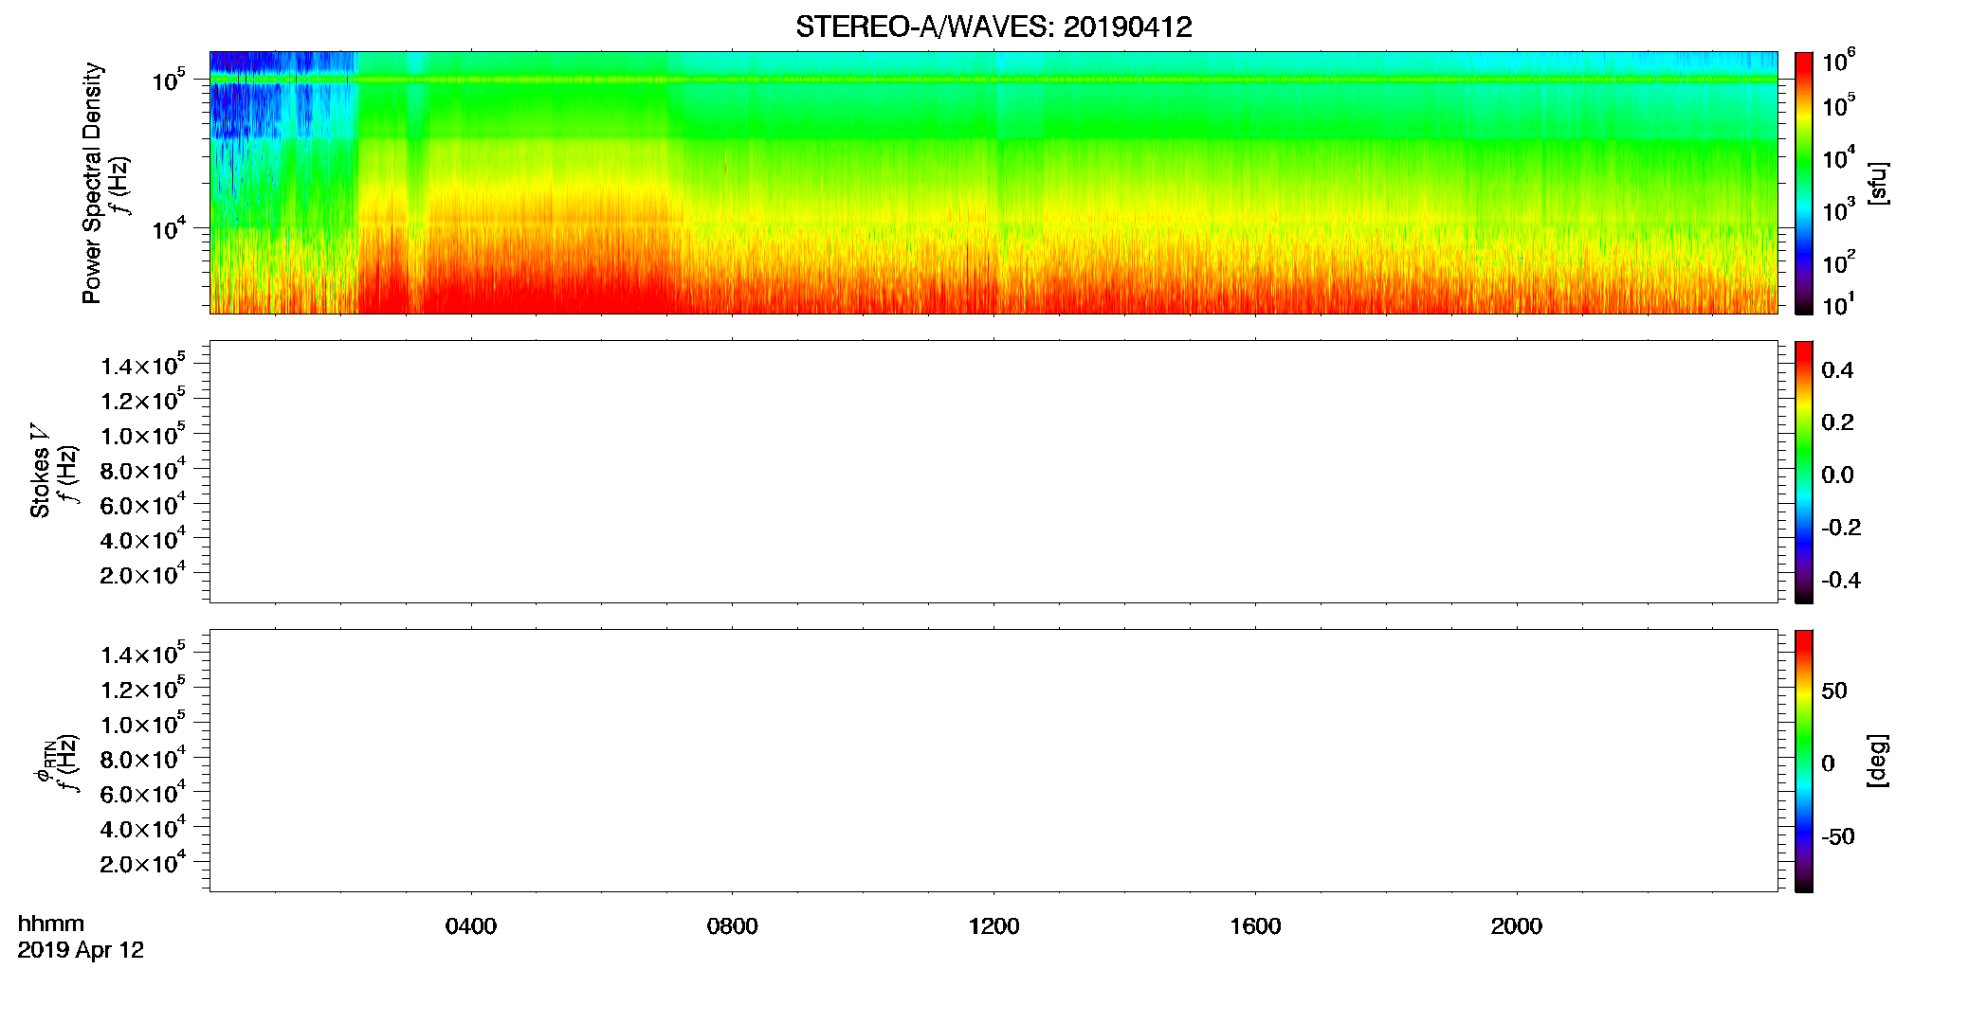
Task: Click the [sfu] colorbar unit label
Action: point(1878,183)
